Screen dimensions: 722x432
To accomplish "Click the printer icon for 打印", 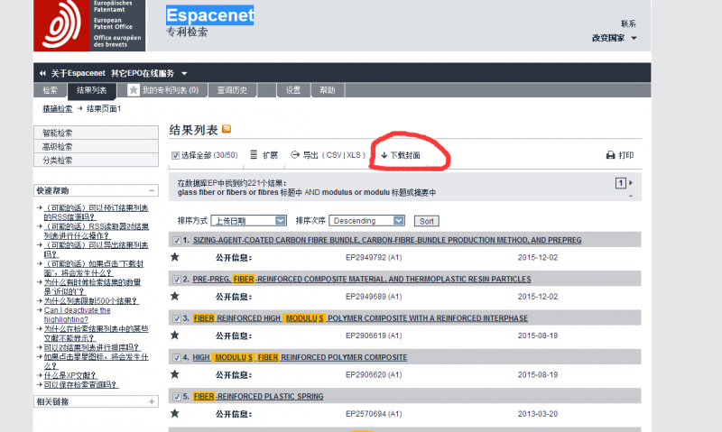I will (611, 155).
